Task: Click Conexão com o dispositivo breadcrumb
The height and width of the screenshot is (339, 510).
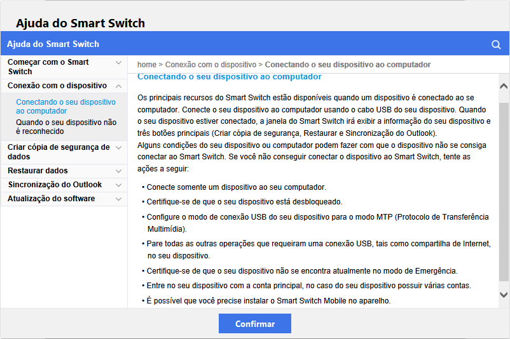Action: coord(210,65)
